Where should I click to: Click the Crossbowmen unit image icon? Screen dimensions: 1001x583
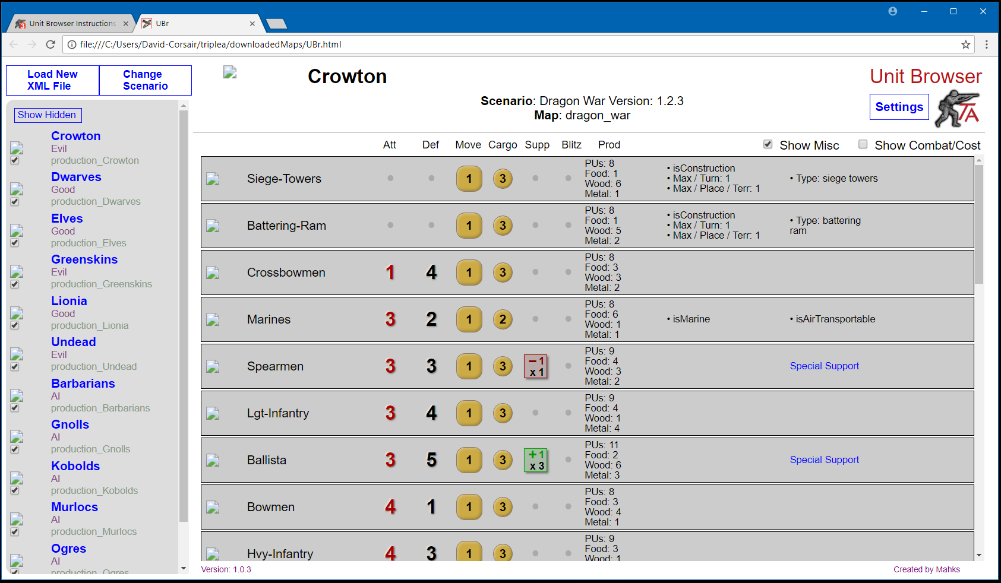point(213,273)
